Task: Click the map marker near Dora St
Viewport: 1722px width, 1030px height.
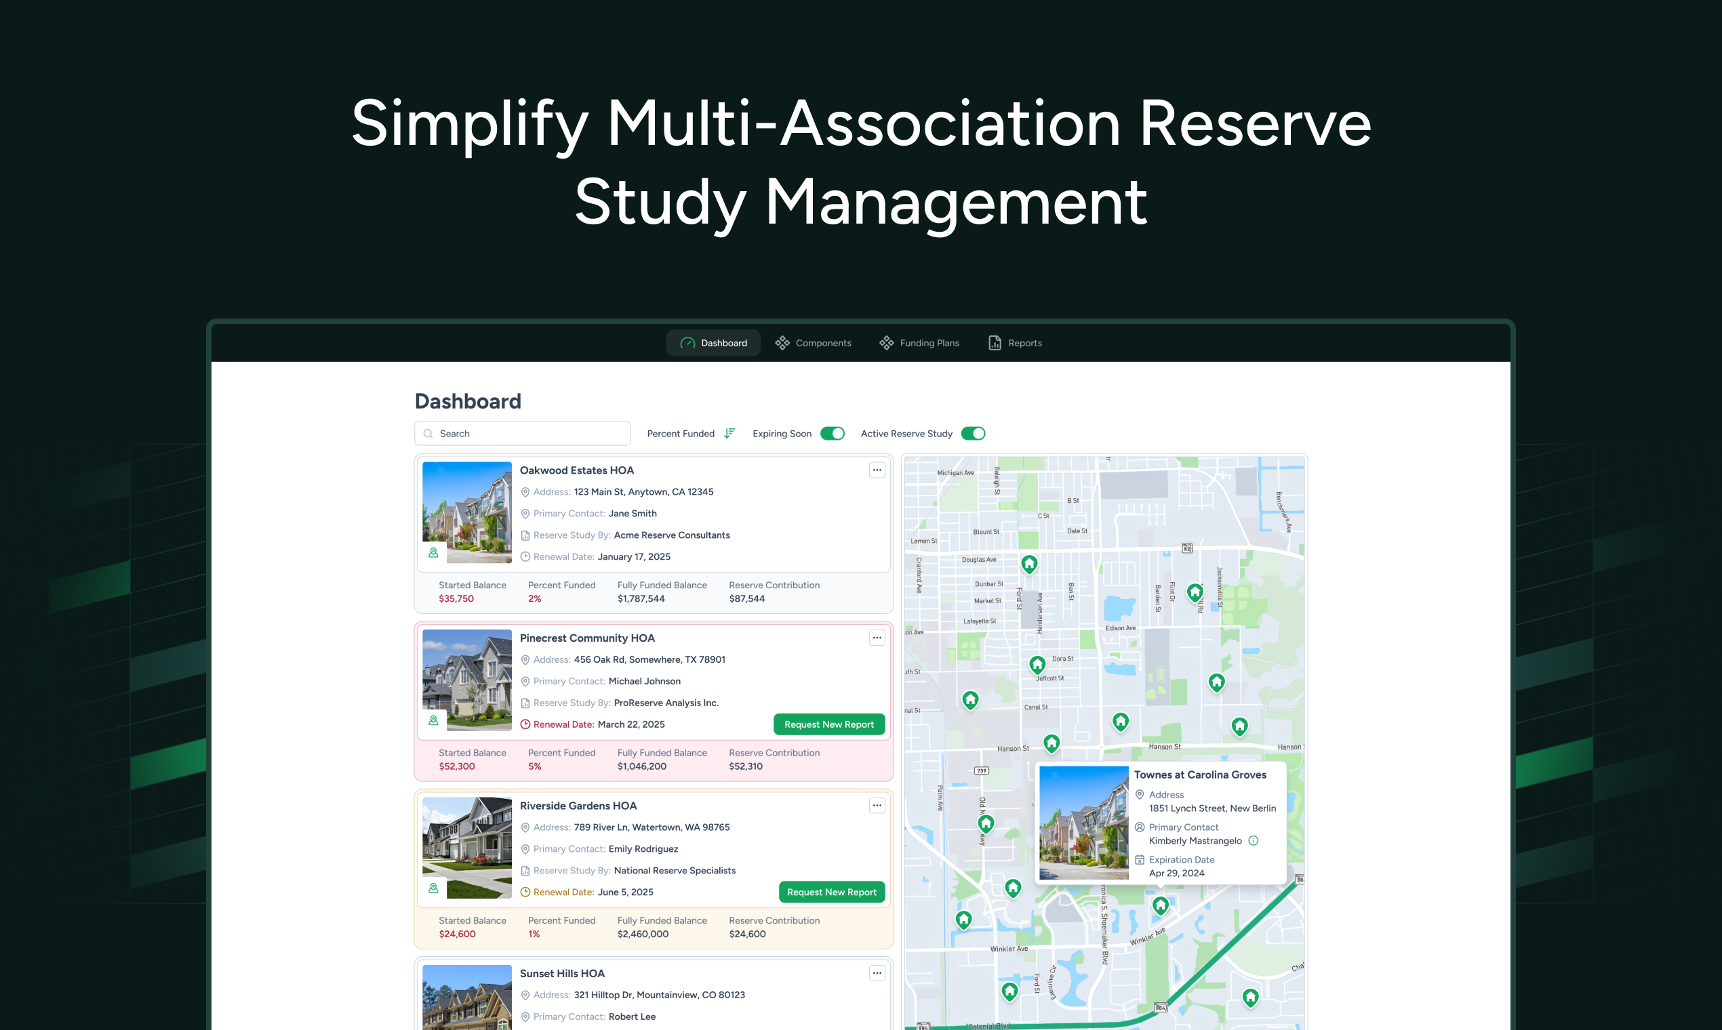Action: point(1037,665)
